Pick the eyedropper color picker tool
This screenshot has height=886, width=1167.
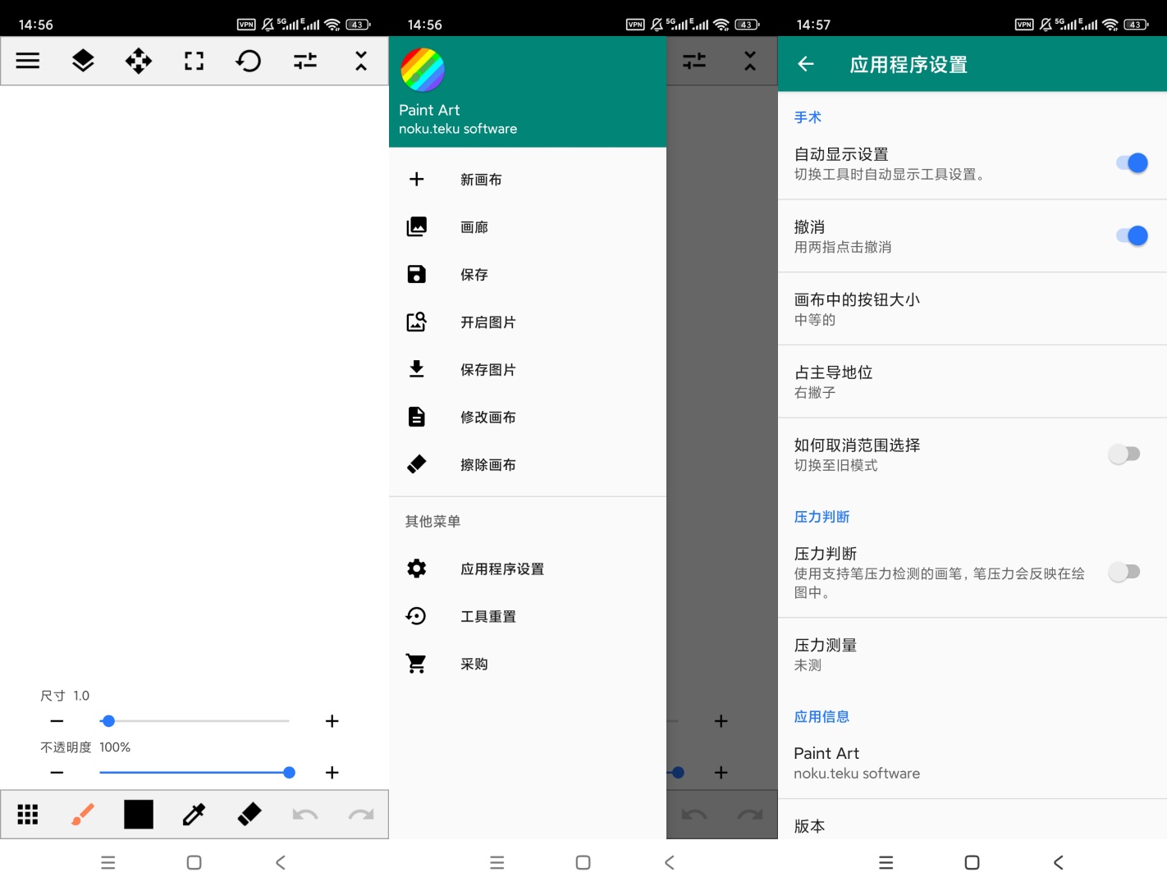(x=194, y=814)
